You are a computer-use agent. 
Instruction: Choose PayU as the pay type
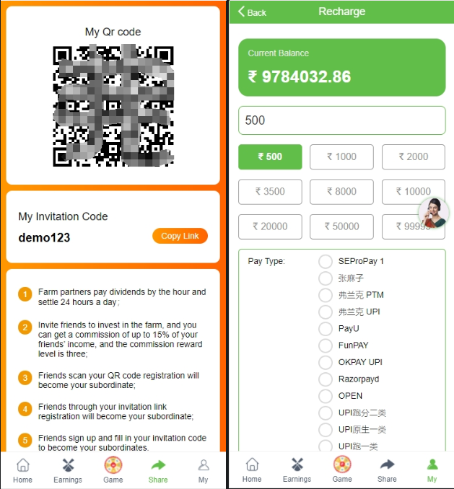pos(326,329)
